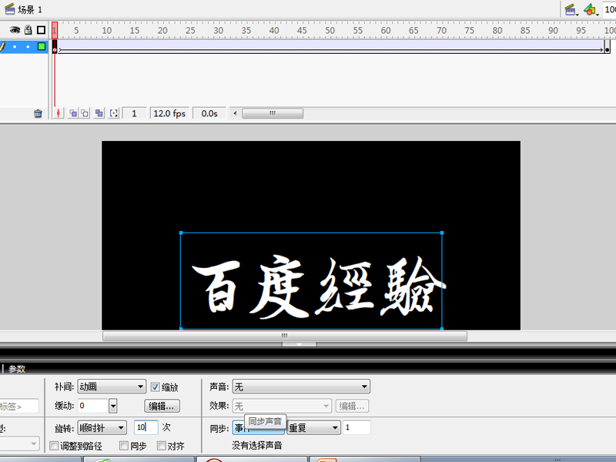The image size is (616, 462).
Task: Open modify onion markers button
Action: coord(114,113)
